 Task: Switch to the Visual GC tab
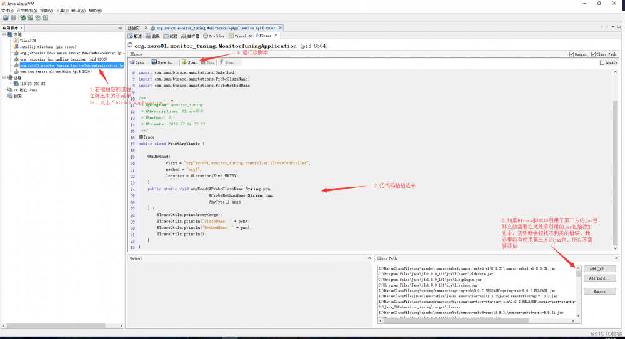point(241,36)
